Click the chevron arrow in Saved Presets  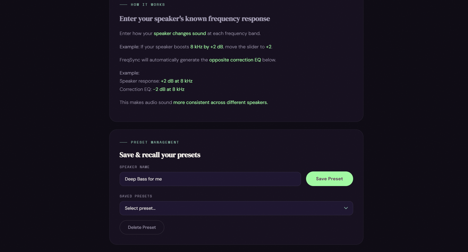(x=346, y=208)
